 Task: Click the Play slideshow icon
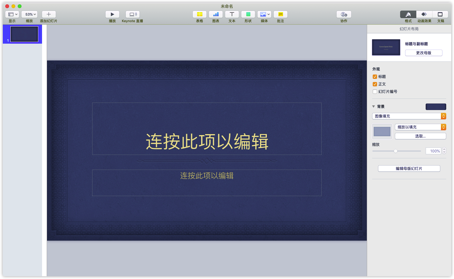point(112,14)
